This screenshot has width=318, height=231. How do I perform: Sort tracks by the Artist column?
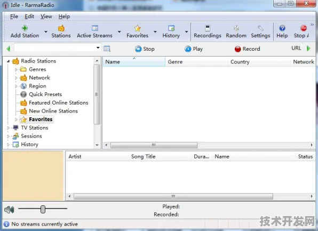(x=97, y=156)
